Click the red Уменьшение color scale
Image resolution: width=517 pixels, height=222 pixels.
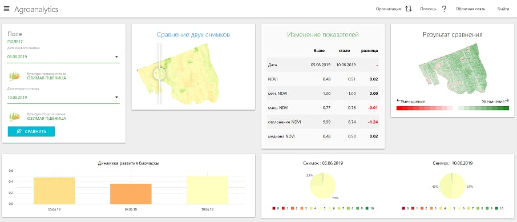[x=425, y=108]
